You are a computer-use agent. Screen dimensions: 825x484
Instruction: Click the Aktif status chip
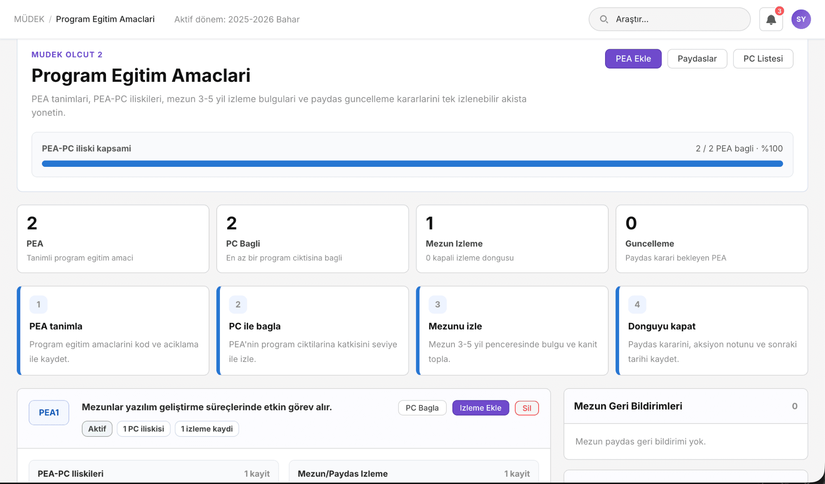(x=97, y=429)
